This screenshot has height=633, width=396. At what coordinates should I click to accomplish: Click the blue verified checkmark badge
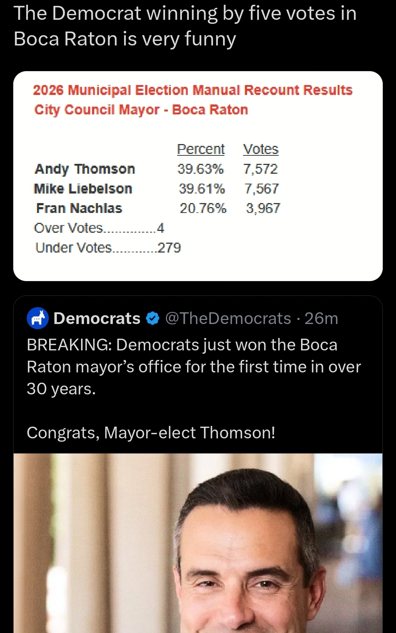[x=153, y=319]
